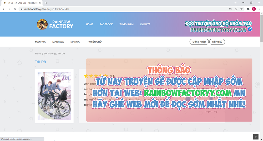Click the Rainbow Factory logo

click(55, 24)
